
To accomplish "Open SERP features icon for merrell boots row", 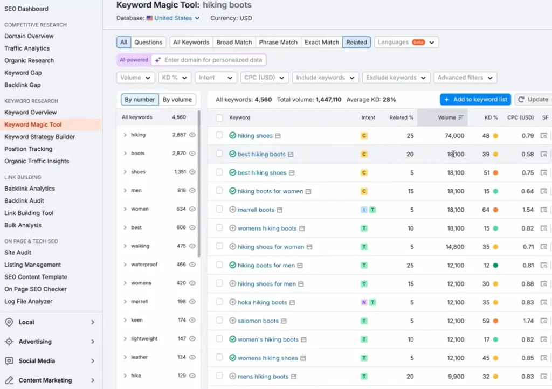I will click(544, 210).
